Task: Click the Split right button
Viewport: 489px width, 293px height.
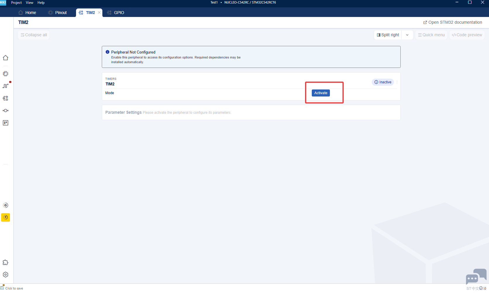Action: 388,35
